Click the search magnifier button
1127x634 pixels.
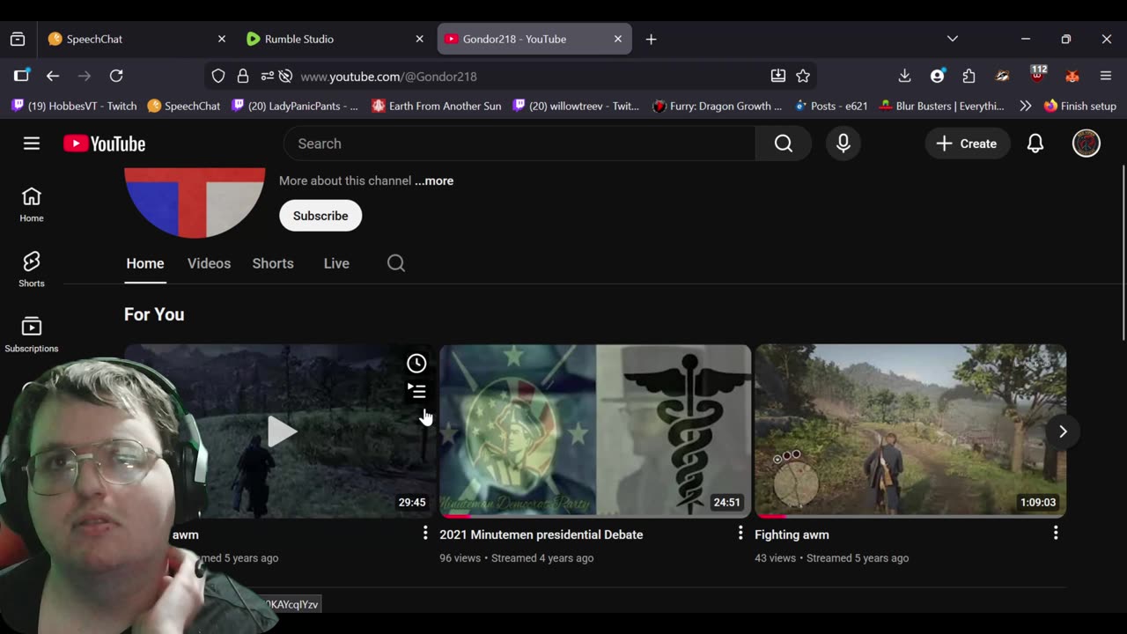784,144
